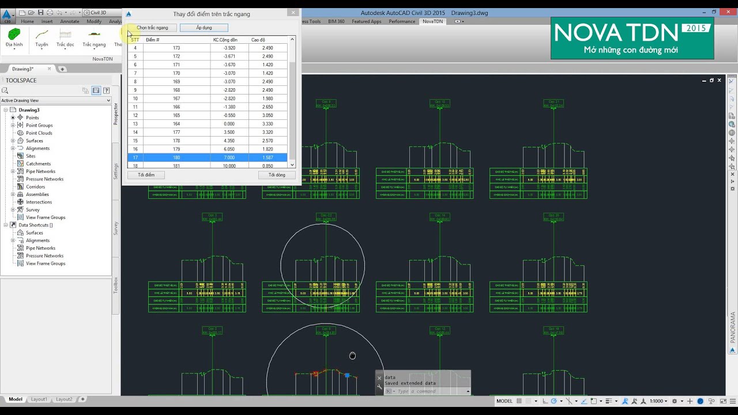Toggle polar tracking in the status bar
The height and width of the screenshot is (415, 738).
click(554, 401)
